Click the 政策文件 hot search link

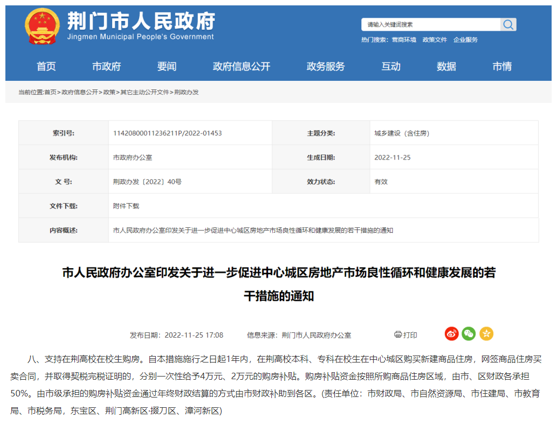click(x=435, y=40)
